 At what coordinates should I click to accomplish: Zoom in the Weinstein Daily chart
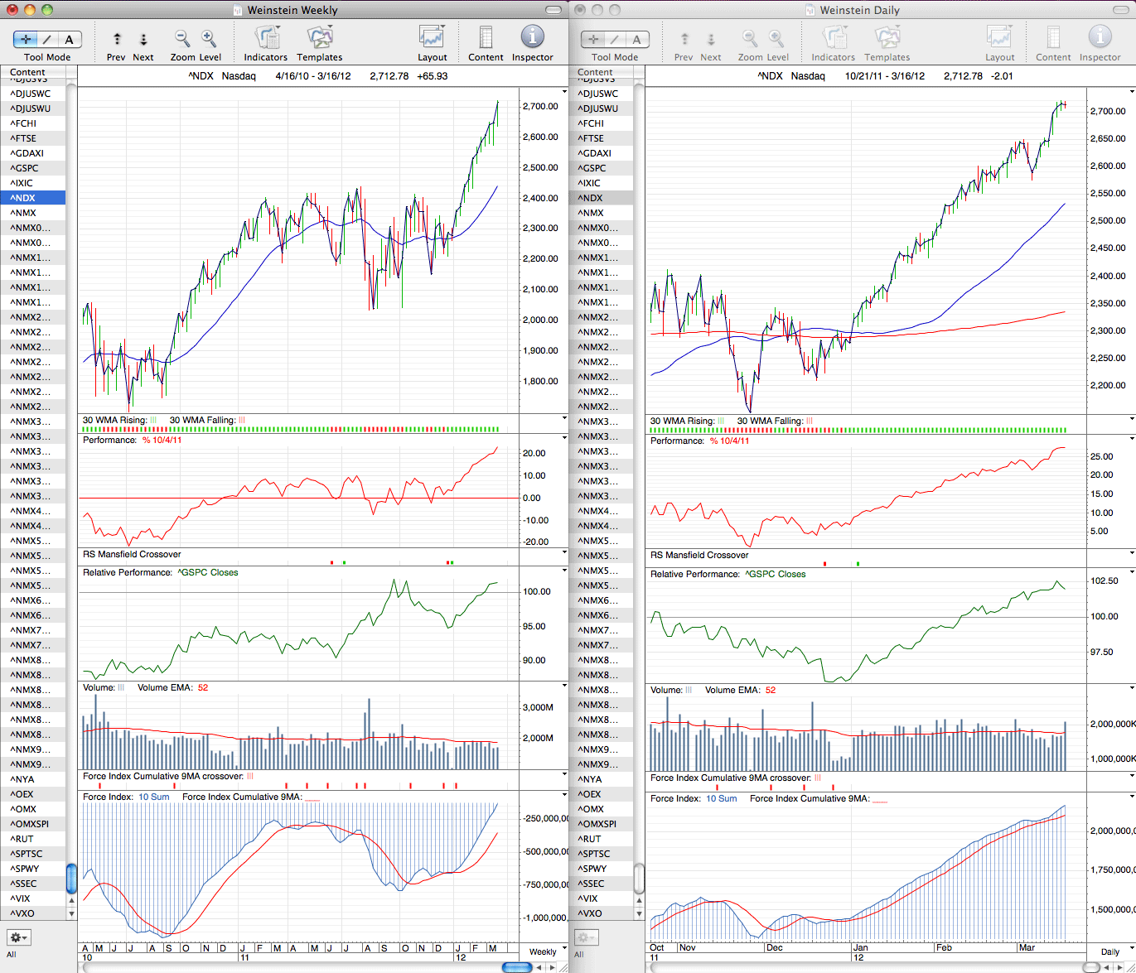[776, 38]
